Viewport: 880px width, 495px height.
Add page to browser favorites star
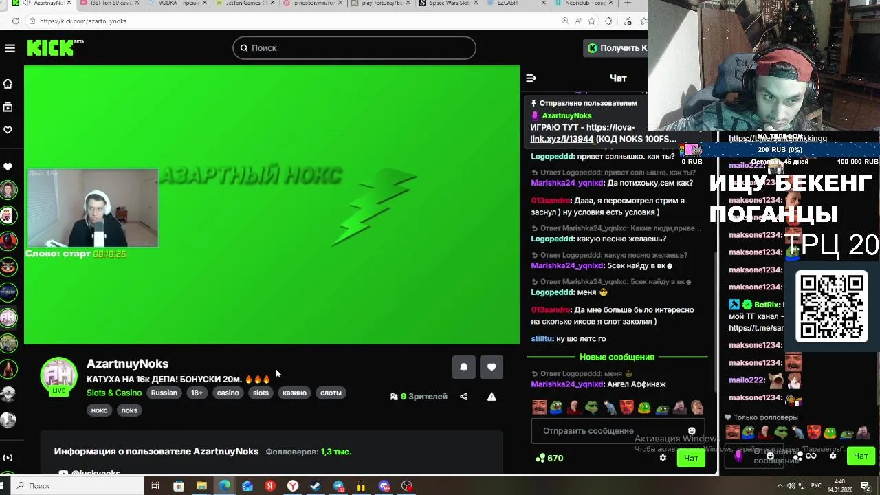592,21
